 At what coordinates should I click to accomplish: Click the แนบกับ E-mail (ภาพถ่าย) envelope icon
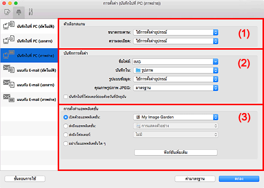[x=9, y=98]
